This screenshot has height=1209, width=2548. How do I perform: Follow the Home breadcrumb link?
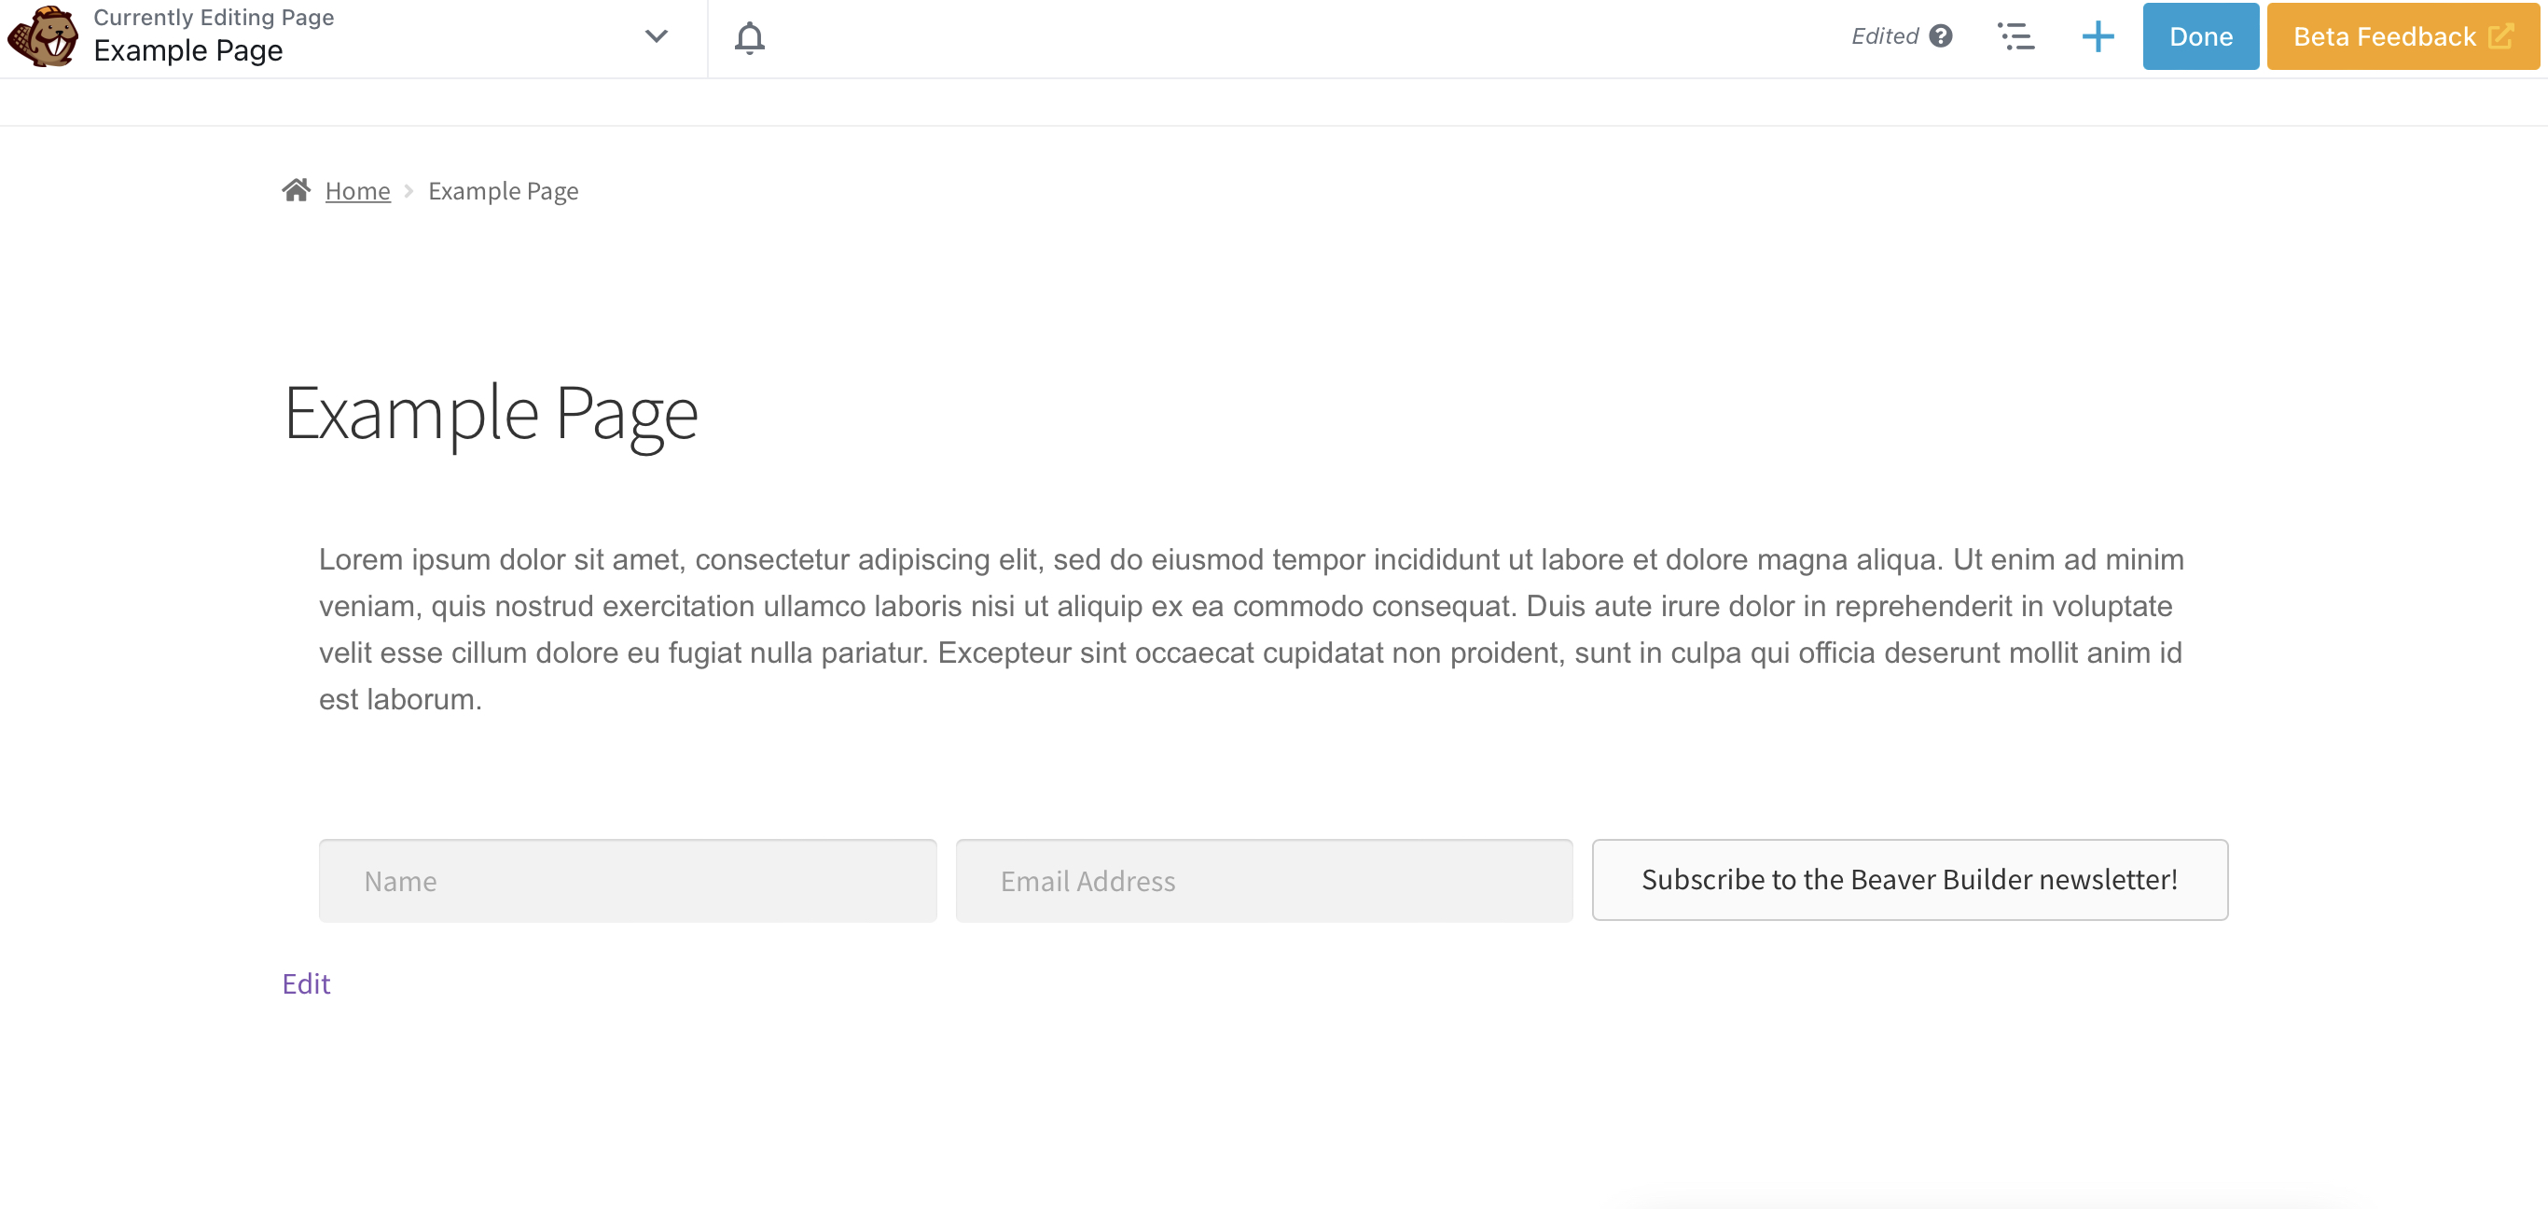point(357,191)
